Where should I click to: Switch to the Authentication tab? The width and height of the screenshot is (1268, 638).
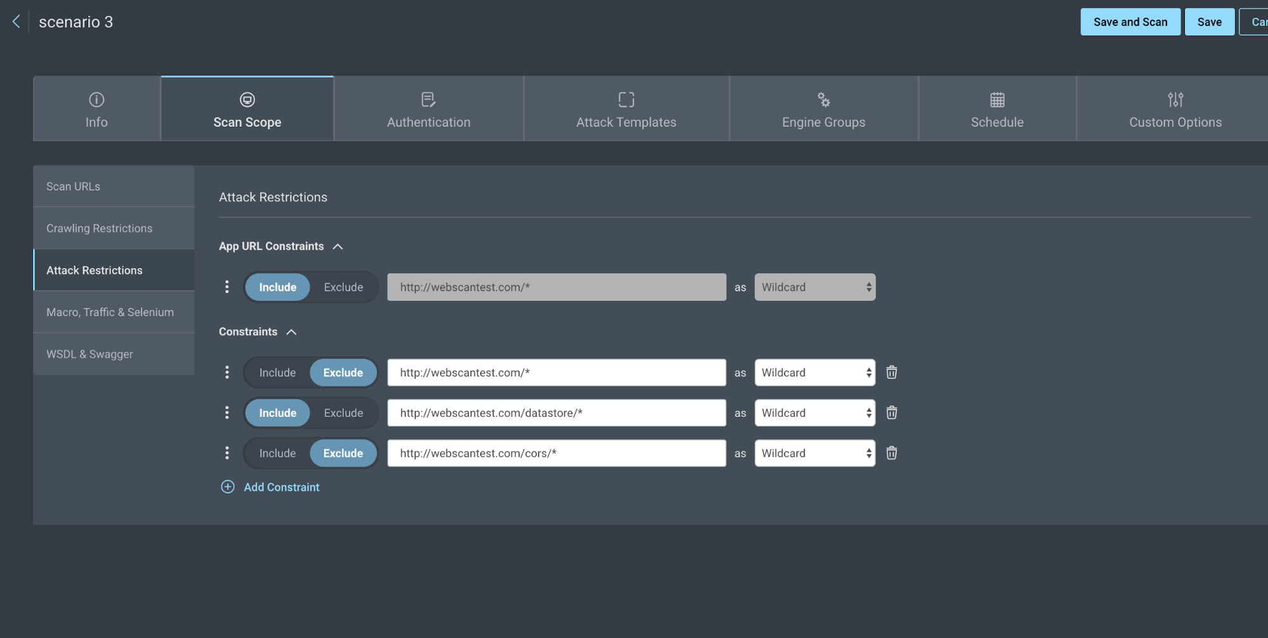pyautogui.click(x=428, y=109)
